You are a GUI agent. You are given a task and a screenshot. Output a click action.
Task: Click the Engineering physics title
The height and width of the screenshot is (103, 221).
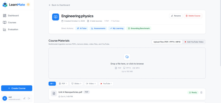pos(77,16)
